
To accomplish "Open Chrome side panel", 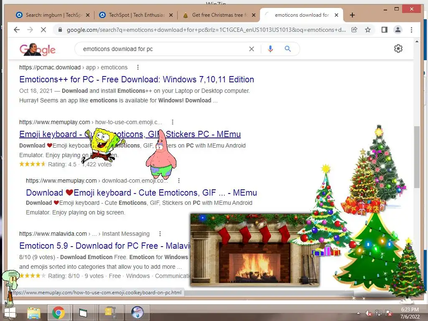I will coord(385,30).
